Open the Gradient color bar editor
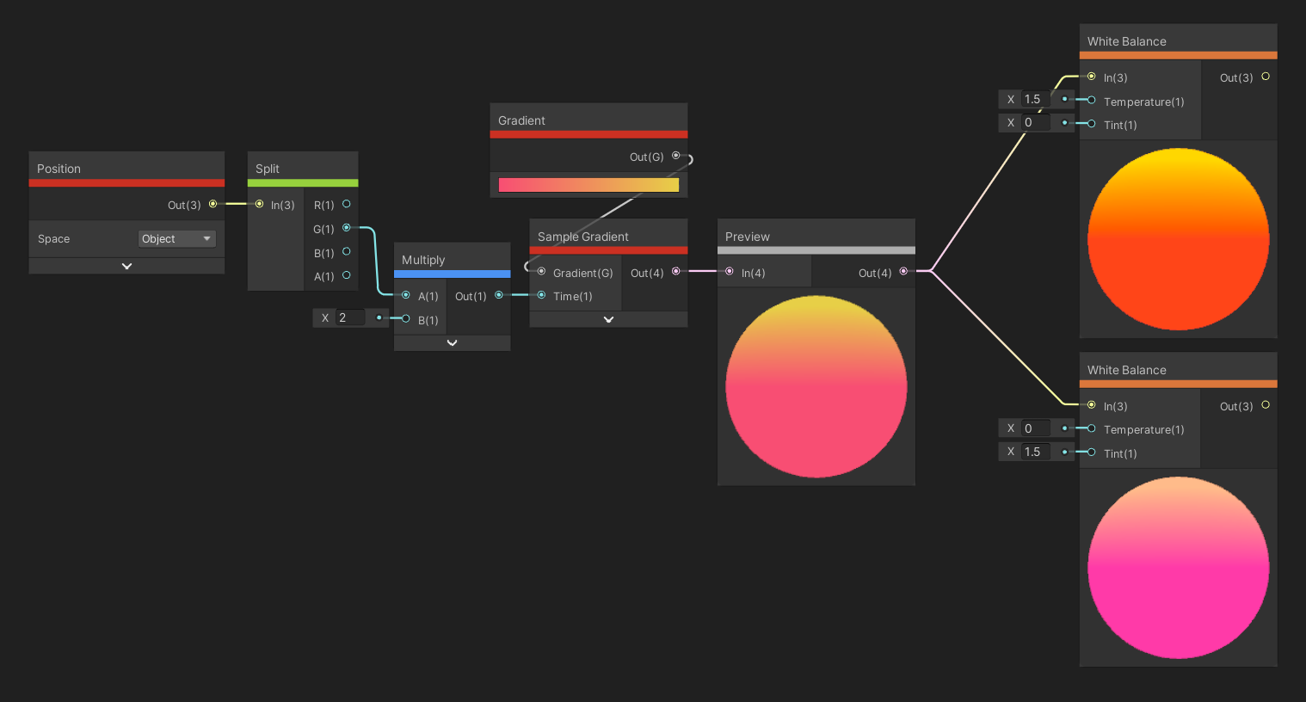The height and width of the screenshot is (702, 1306). [588, 185]
